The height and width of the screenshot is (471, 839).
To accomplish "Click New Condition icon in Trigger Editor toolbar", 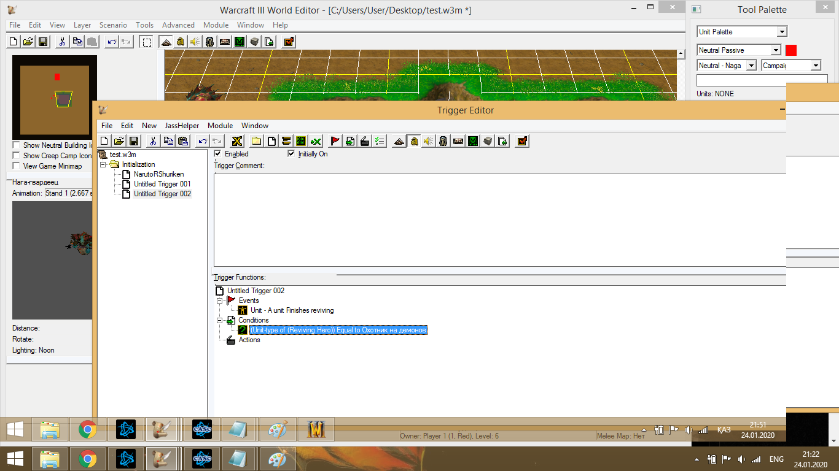I will 350,141.
